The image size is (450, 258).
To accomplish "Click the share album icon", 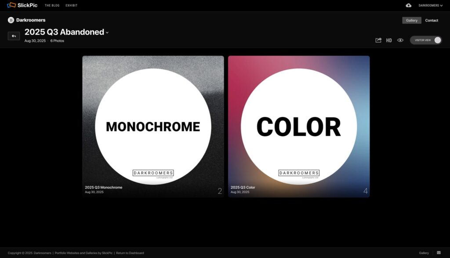I will click(378, 40).
